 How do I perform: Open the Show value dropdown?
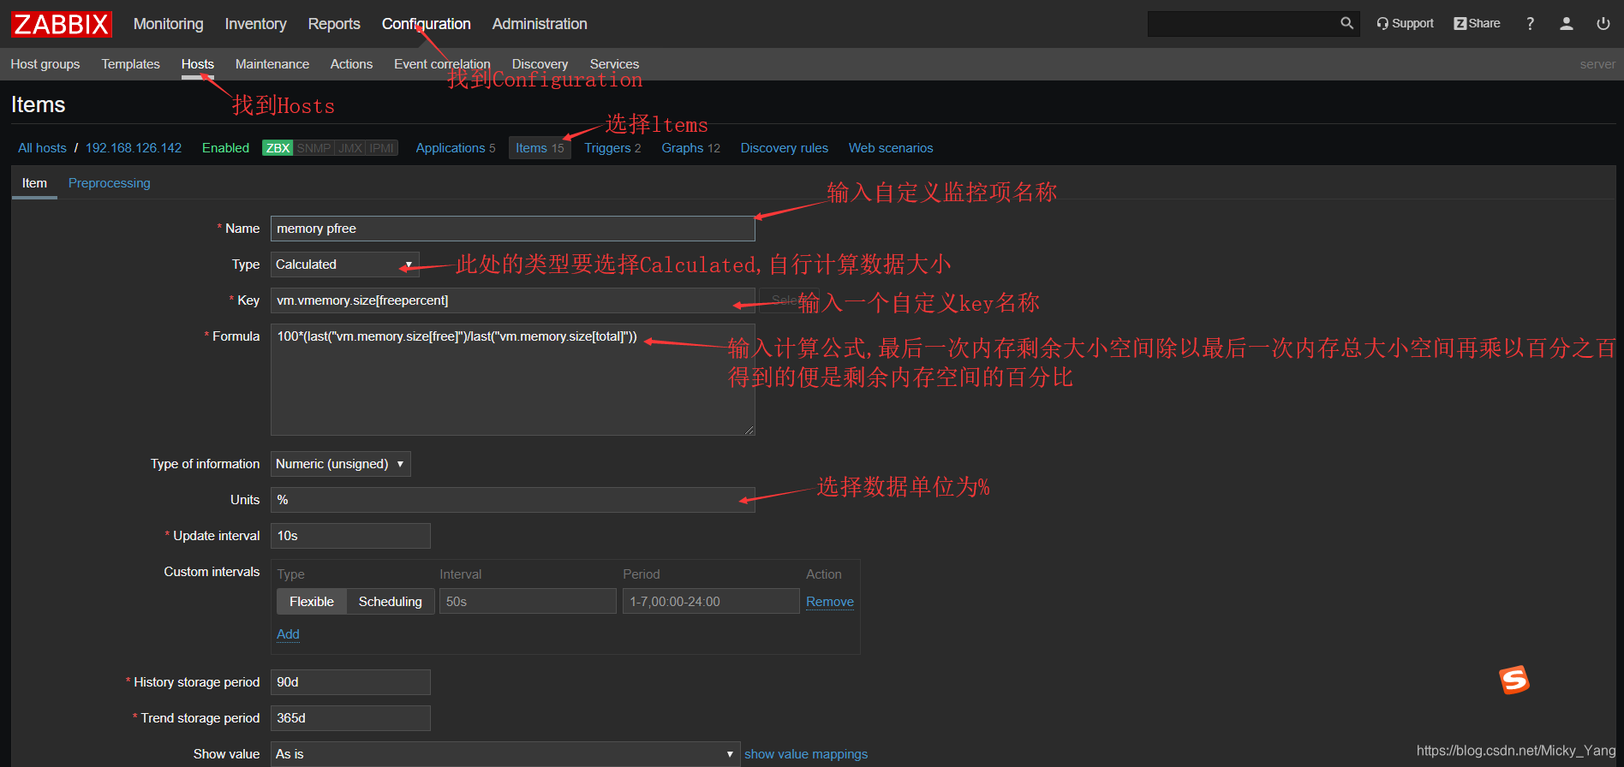(x=505, y=754)
